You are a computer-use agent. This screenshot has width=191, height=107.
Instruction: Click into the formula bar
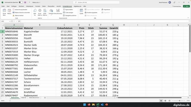tap(104, 21)
